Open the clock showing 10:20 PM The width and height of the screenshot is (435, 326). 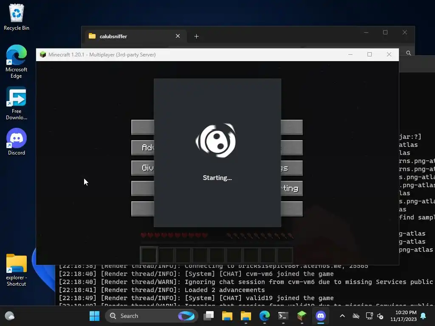click(404, 316)
